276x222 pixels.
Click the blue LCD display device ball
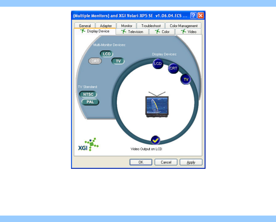coord(158,64)
